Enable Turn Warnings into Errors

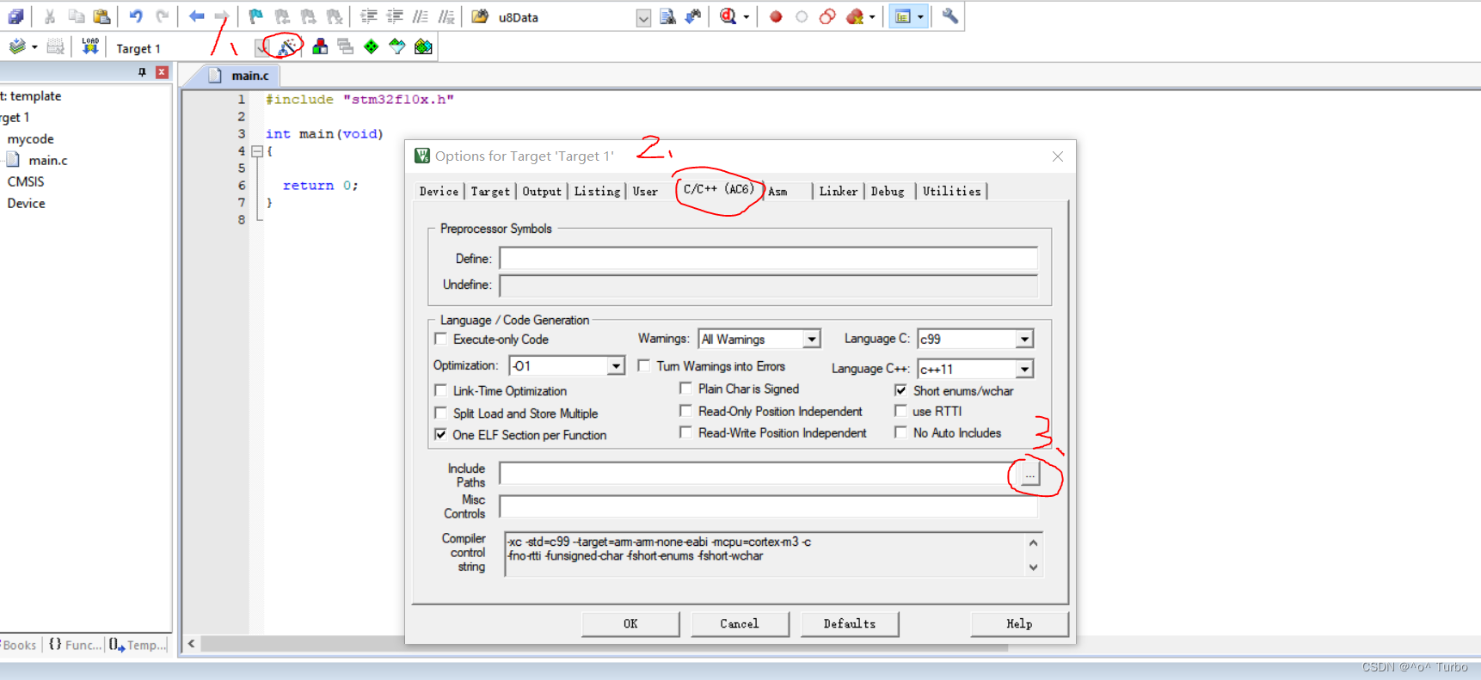(643, 365)
